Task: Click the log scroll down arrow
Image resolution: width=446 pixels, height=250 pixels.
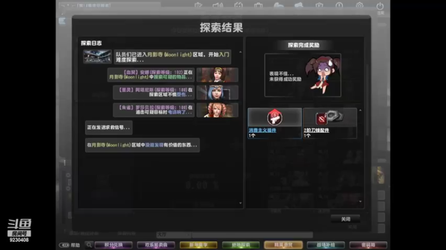Action: point(241,203)
